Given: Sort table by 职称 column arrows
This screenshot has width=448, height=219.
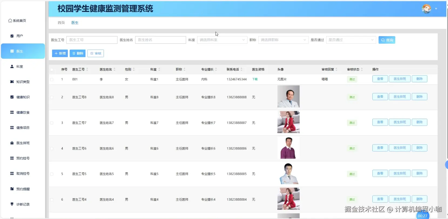Looking at the screenshot, I should pos(184,69).
